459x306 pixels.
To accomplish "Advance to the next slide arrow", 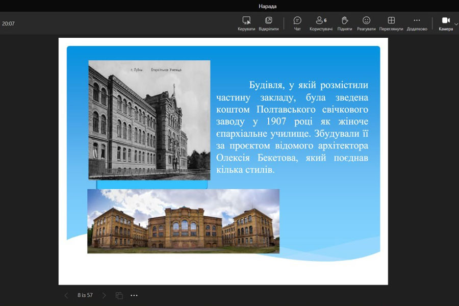I will pos(104,295).
